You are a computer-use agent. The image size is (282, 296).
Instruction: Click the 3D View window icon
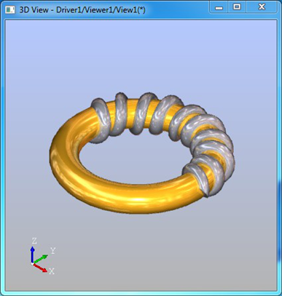[9, 10]
